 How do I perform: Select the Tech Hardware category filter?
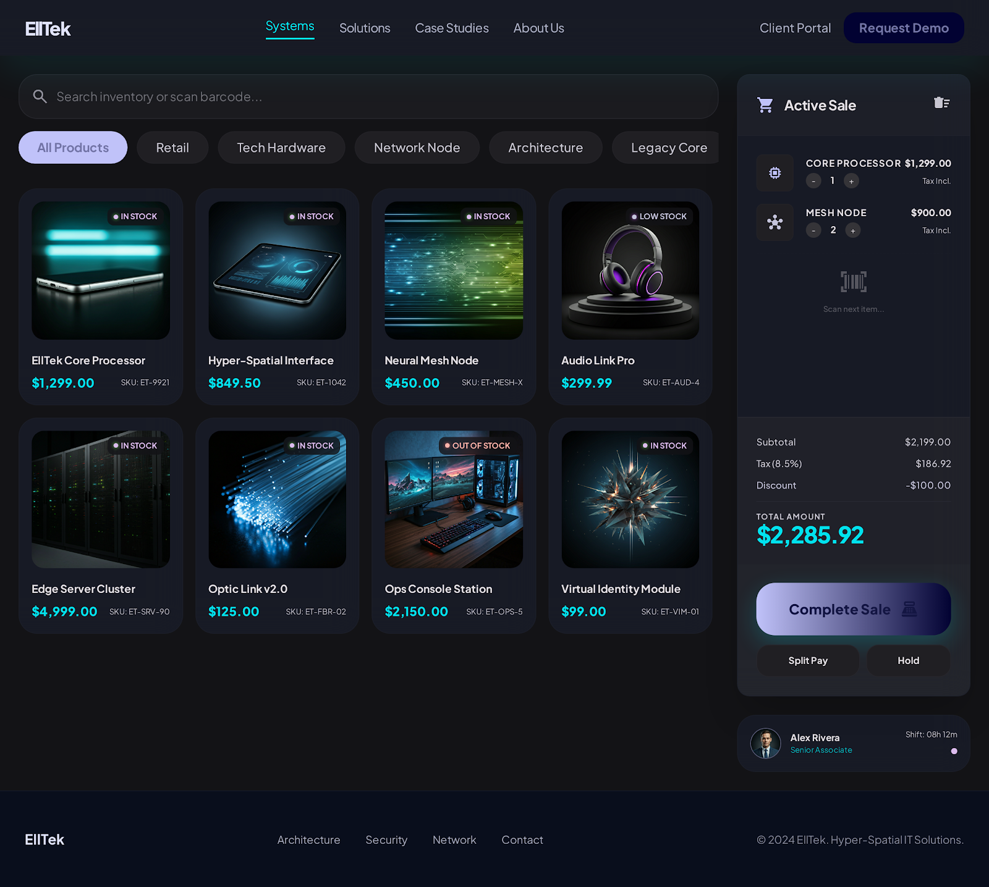281,148
